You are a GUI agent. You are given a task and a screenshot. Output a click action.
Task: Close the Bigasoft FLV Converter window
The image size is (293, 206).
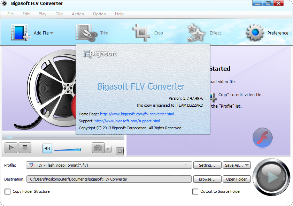(x=279, y=3)
